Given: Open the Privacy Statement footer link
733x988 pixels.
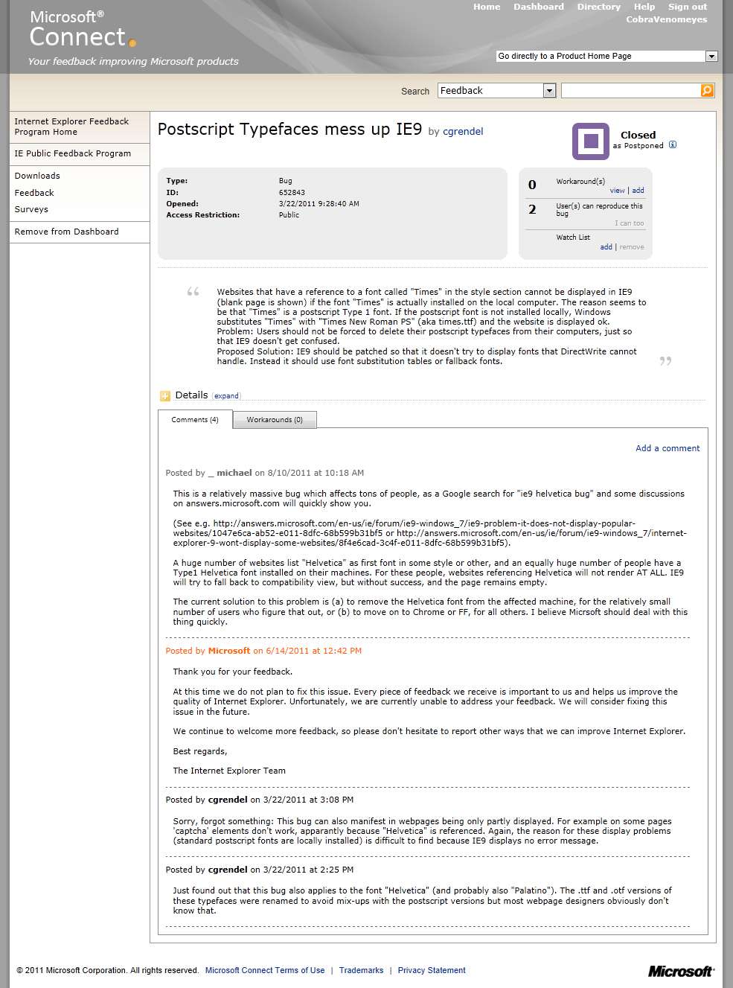Looking at the screenshot, I should pyautogui.click(x=432, y=970).
